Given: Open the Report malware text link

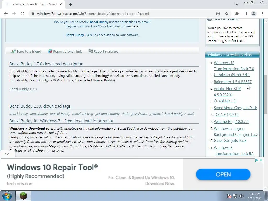Looking at the screenshot, I should [106, 52].
